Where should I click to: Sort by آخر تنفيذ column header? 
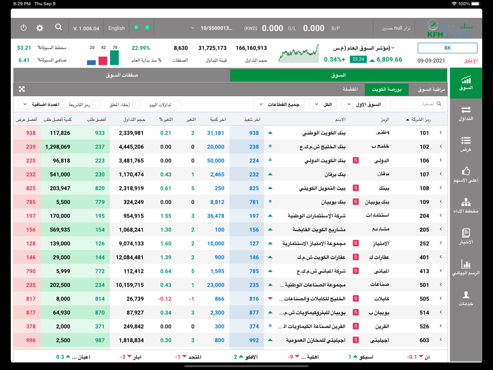252,119
